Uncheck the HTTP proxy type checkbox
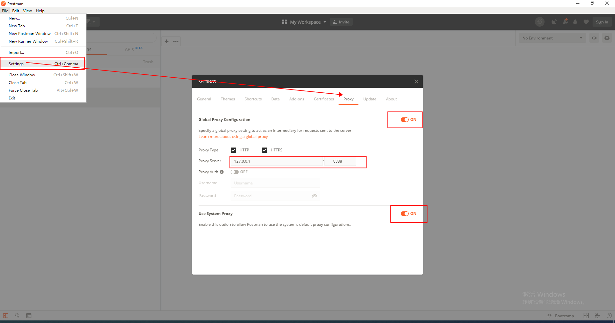Screen dimensions: 615x323 pos(234,150)
